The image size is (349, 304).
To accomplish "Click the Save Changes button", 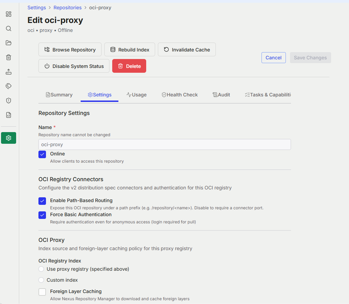I will [310, 58].
